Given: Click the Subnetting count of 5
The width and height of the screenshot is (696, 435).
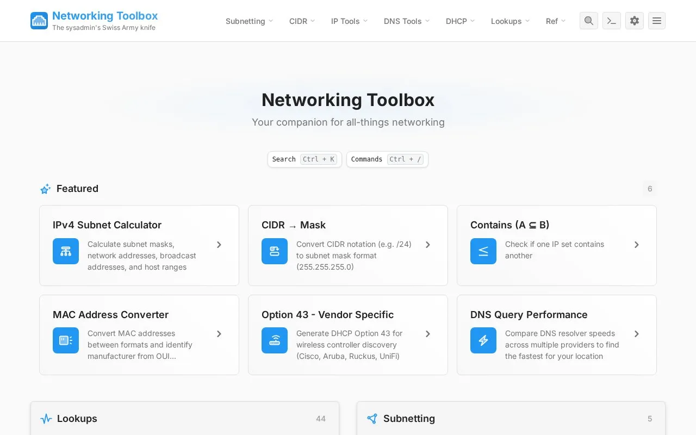Looking at the screenshot, I should (650, 419).
